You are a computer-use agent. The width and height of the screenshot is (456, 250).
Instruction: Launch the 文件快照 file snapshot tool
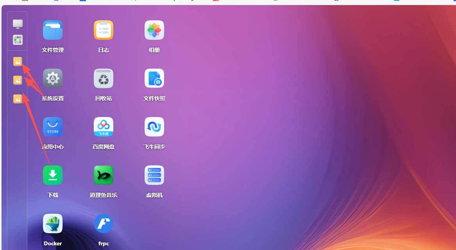point(154,78)
